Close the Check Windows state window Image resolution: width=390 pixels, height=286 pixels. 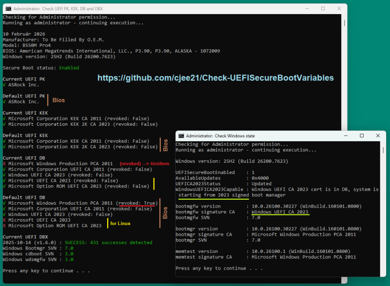pyautogui.click(x=378, y=135)
